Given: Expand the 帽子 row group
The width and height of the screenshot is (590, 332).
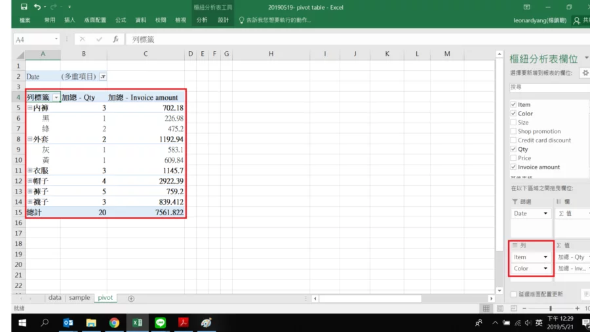Looking at the screenshot, I should [29, 181].
